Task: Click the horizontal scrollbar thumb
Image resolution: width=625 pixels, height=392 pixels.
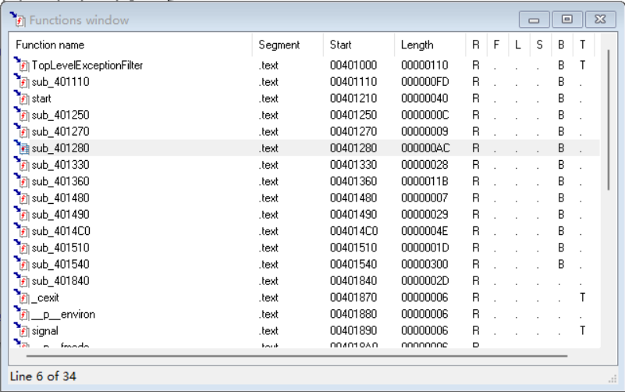Action: point(297,356)
